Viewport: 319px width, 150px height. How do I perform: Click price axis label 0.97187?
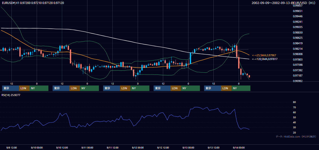click(x=298, y=75)
